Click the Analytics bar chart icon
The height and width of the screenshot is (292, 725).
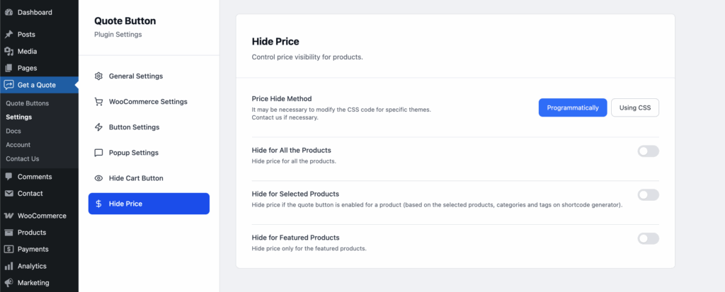8,267
